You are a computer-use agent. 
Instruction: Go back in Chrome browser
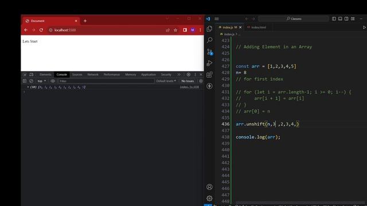[x=26, y=30]
